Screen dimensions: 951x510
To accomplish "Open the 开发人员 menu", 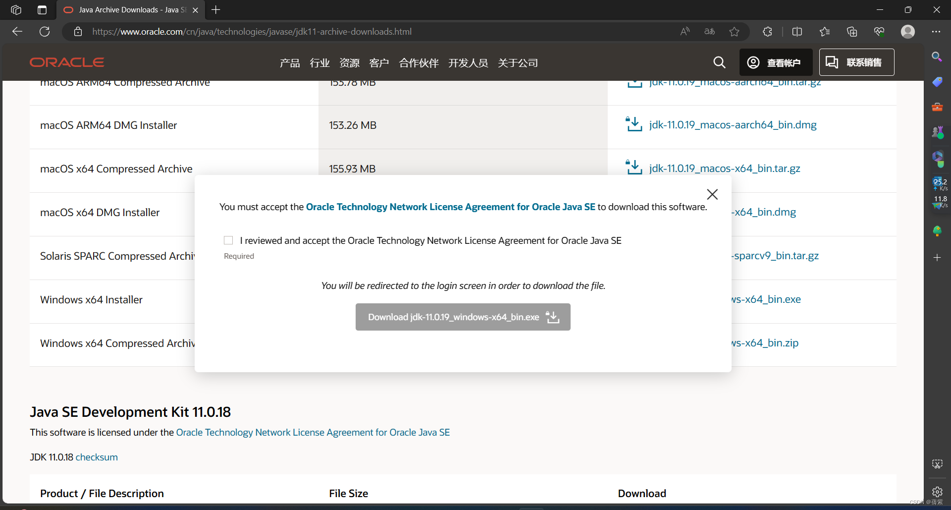I will [x=468, y=63].
